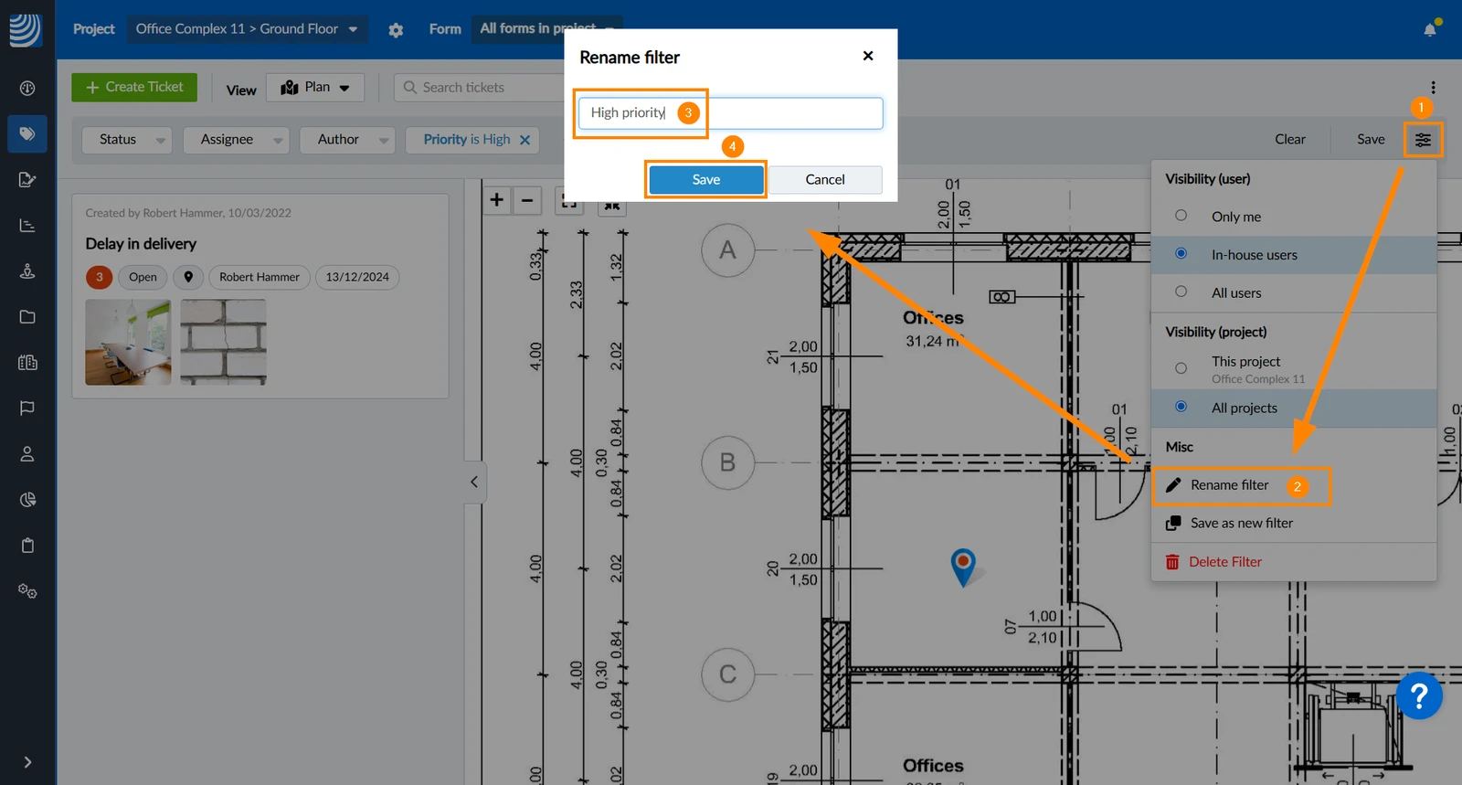Click Save in the filter bar

tap(1371, 140)
